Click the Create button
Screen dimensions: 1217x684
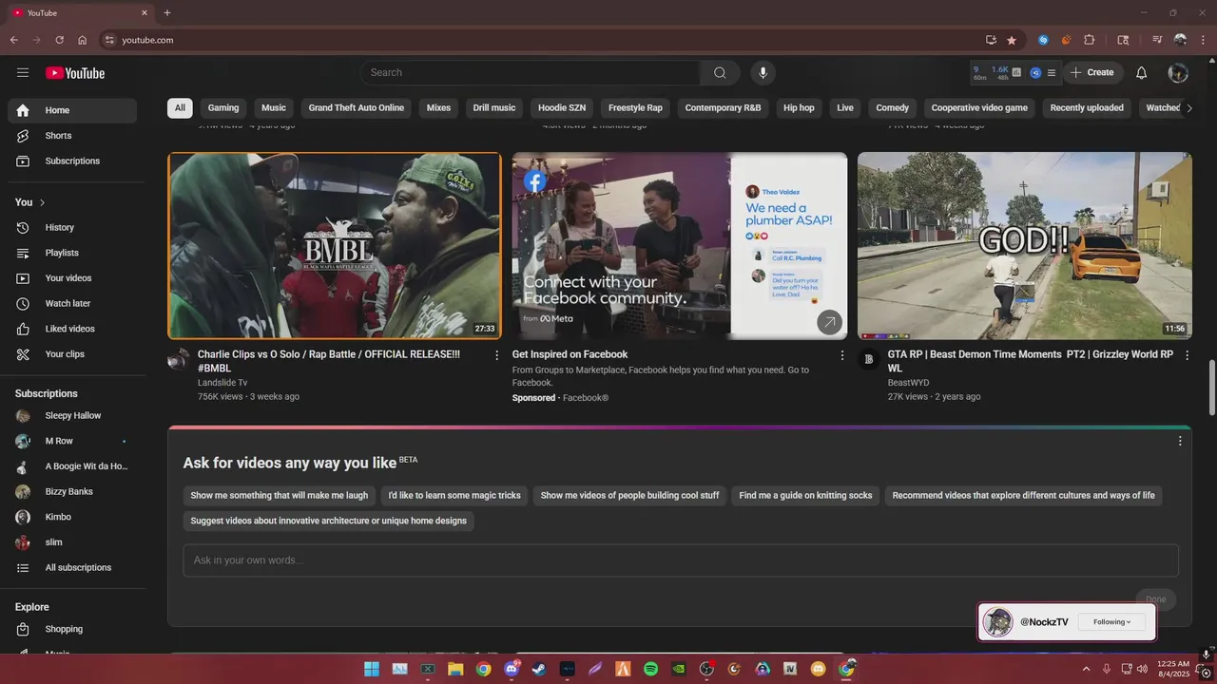pyautogui.click(x=1091, y=73)
